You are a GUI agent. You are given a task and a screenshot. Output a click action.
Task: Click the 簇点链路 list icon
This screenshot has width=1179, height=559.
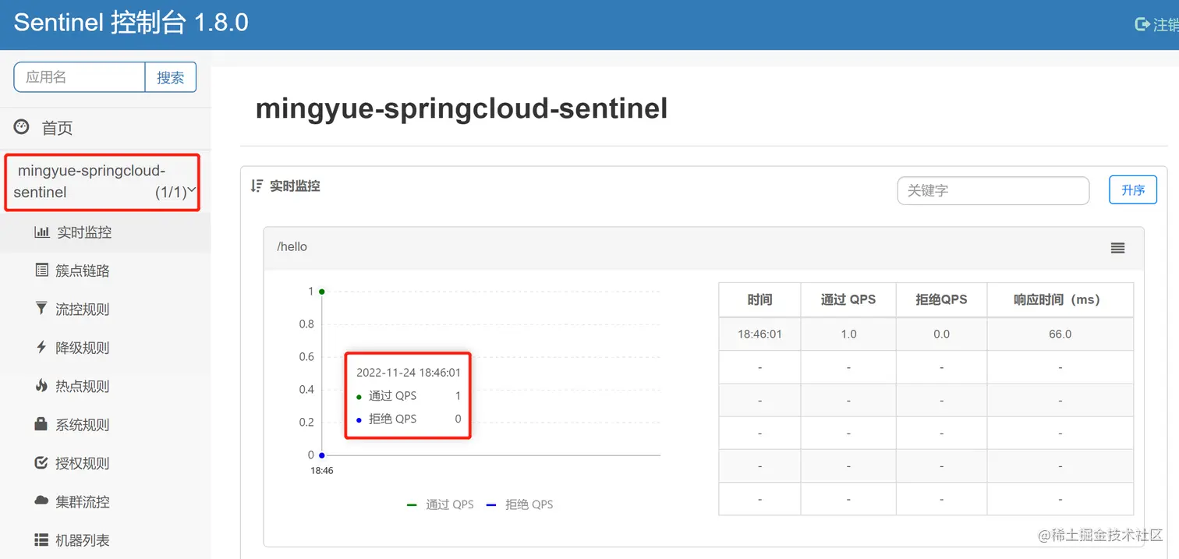[x=42, y=271]
